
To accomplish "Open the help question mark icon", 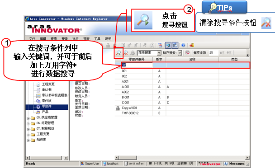I will [183, 45].
